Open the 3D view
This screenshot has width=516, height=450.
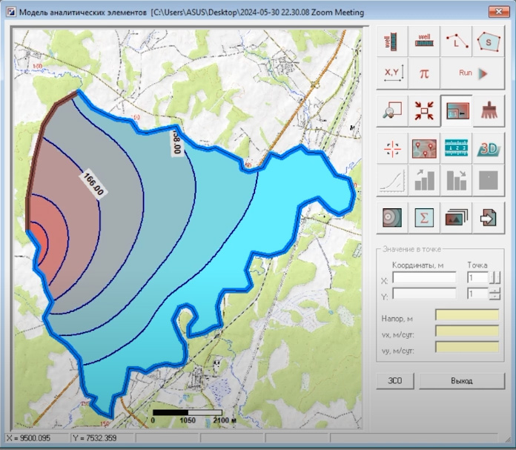489,148
